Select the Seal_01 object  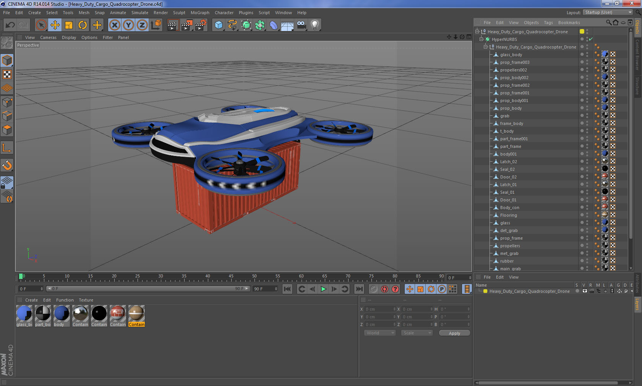click(x=507, y=192)
